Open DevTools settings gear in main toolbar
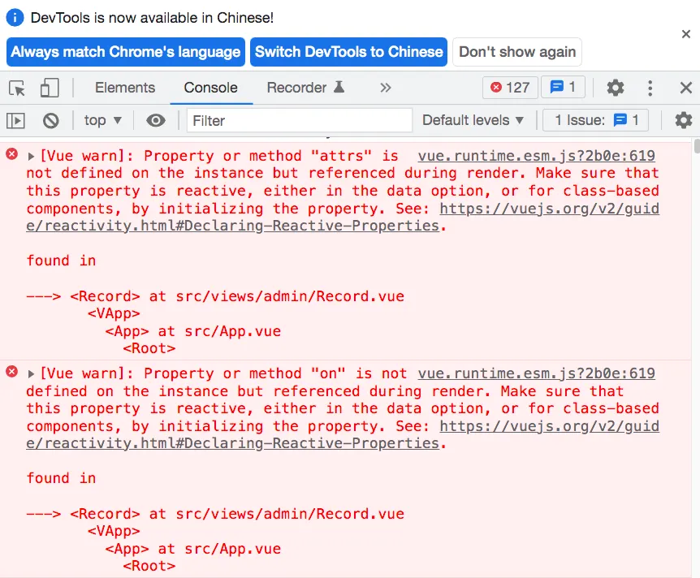This screenshot has width=700, height=578. [616, 88]
